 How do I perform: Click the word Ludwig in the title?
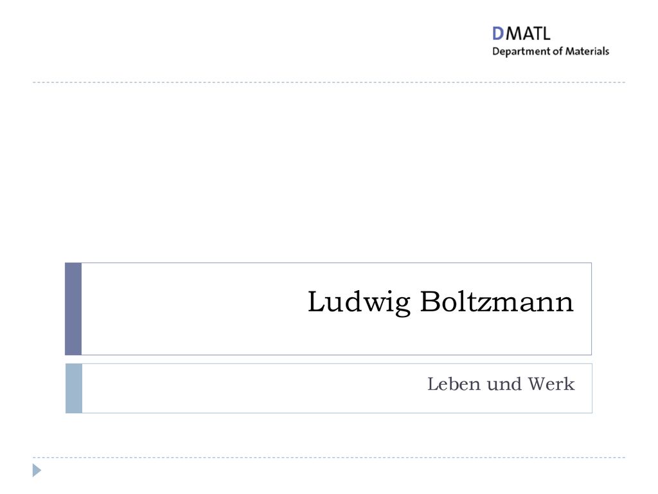tap(359, 302)
